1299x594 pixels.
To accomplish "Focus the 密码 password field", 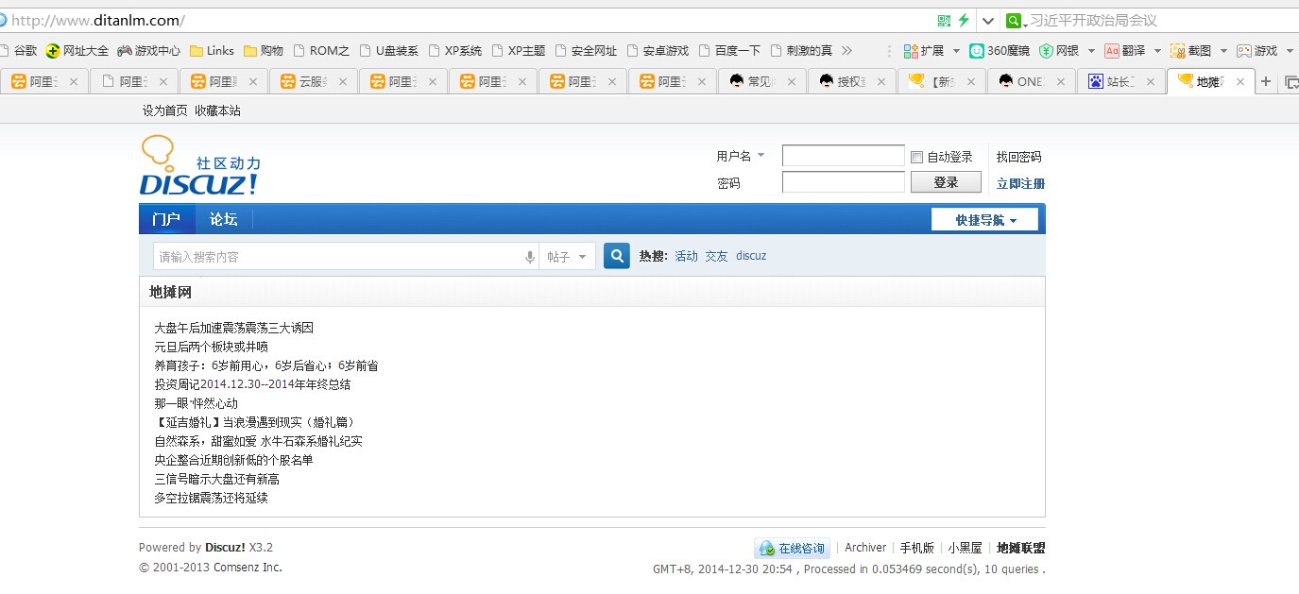I will [x=843, y=182].
